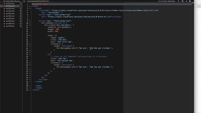This screenshot has height=113, width=201.
Task: Open the (no function selected) popup
Action: coord(167,1)
